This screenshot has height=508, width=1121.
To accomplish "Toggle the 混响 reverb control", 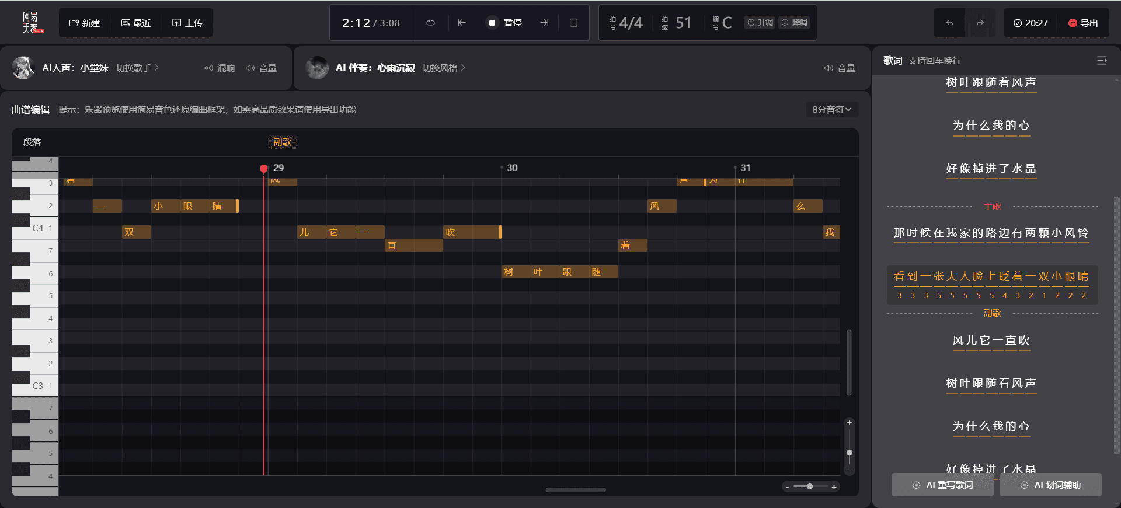I will tap(220, 68).
